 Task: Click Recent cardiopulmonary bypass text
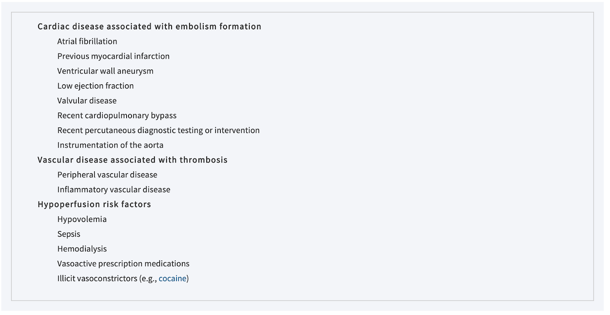[117, 116]
